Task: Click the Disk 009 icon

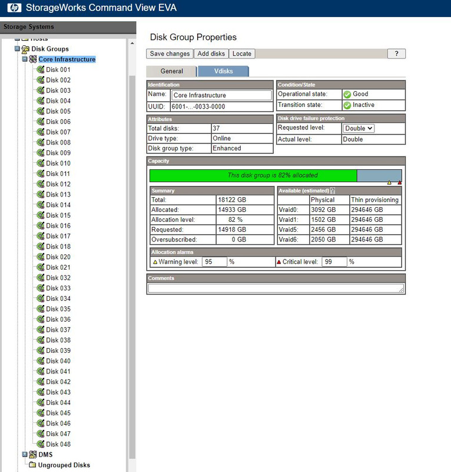Action: pos(41,153)
